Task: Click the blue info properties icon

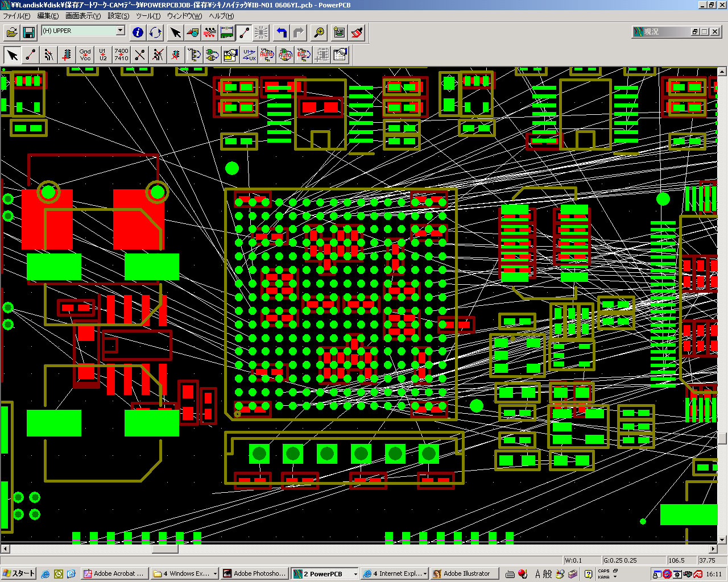Action: pos(138,32)
